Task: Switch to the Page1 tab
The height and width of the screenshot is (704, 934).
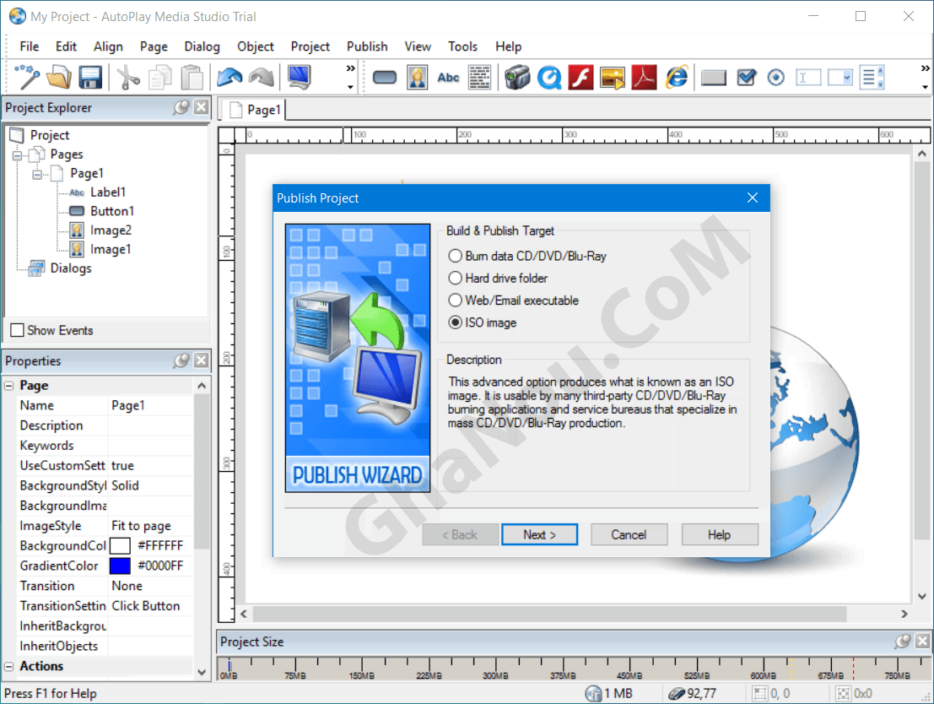Action: coord(255,110)
